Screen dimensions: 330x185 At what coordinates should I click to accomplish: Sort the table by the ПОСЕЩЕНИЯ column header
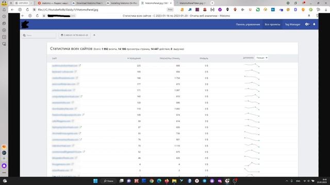click(x=134, y=58)
